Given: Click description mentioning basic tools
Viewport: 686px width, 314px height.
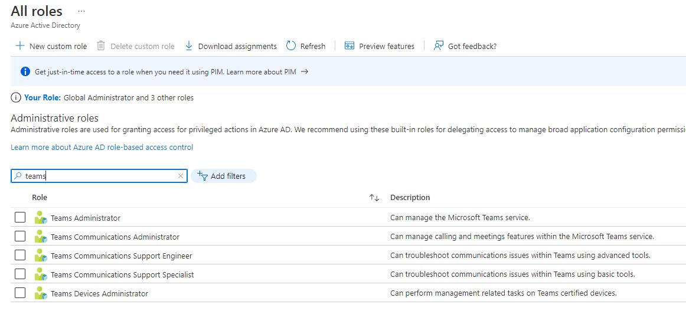Looking at the screenshot, I should tap(512, 274).
